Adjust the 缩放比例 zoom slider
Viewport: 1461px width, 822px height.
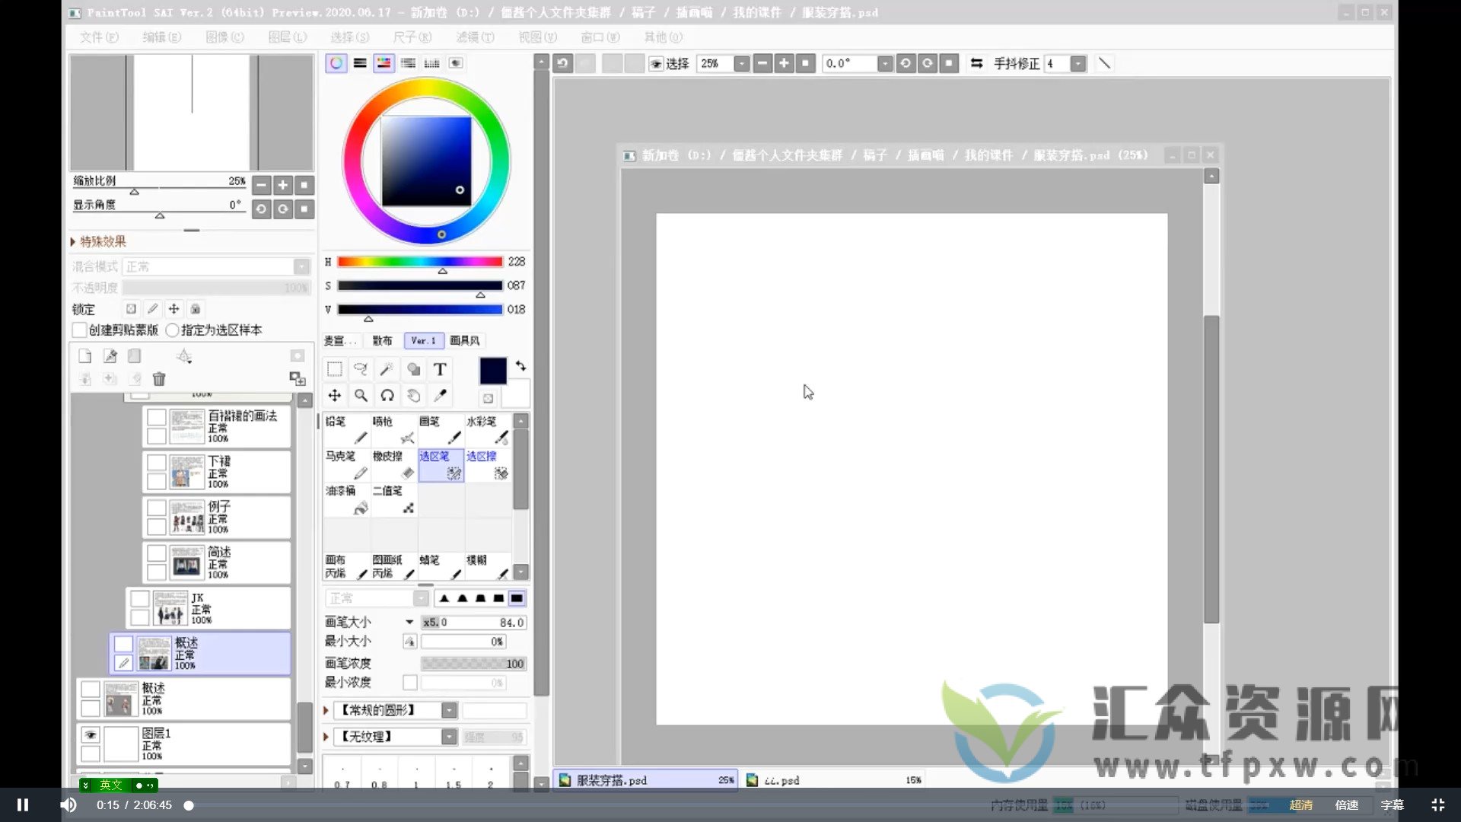coord(159,189)
